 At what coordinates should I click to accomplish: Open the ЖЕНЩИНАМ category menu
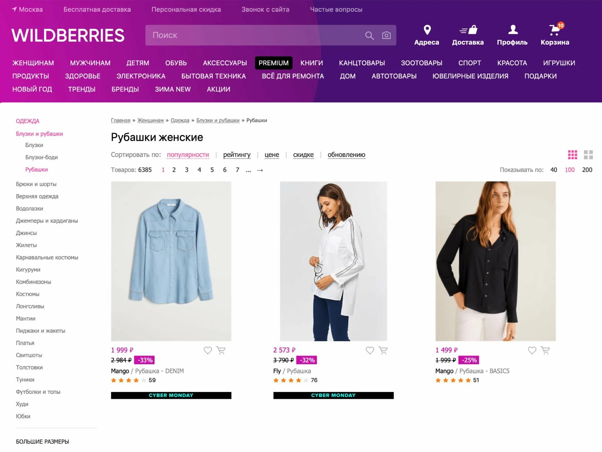click(x=33, y=63)
